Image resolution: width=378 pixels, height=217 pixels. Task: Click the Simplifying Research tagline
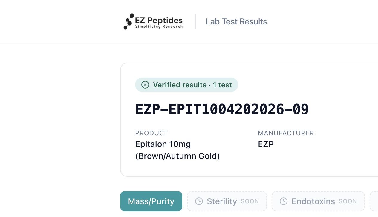pyautogui.click(x=159, y=27)
